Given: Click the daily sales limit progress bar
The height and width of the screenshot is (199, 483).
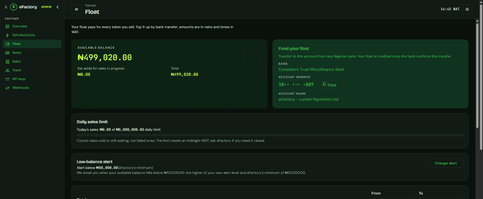Looking at the screenshot, I should coord(270,135).
